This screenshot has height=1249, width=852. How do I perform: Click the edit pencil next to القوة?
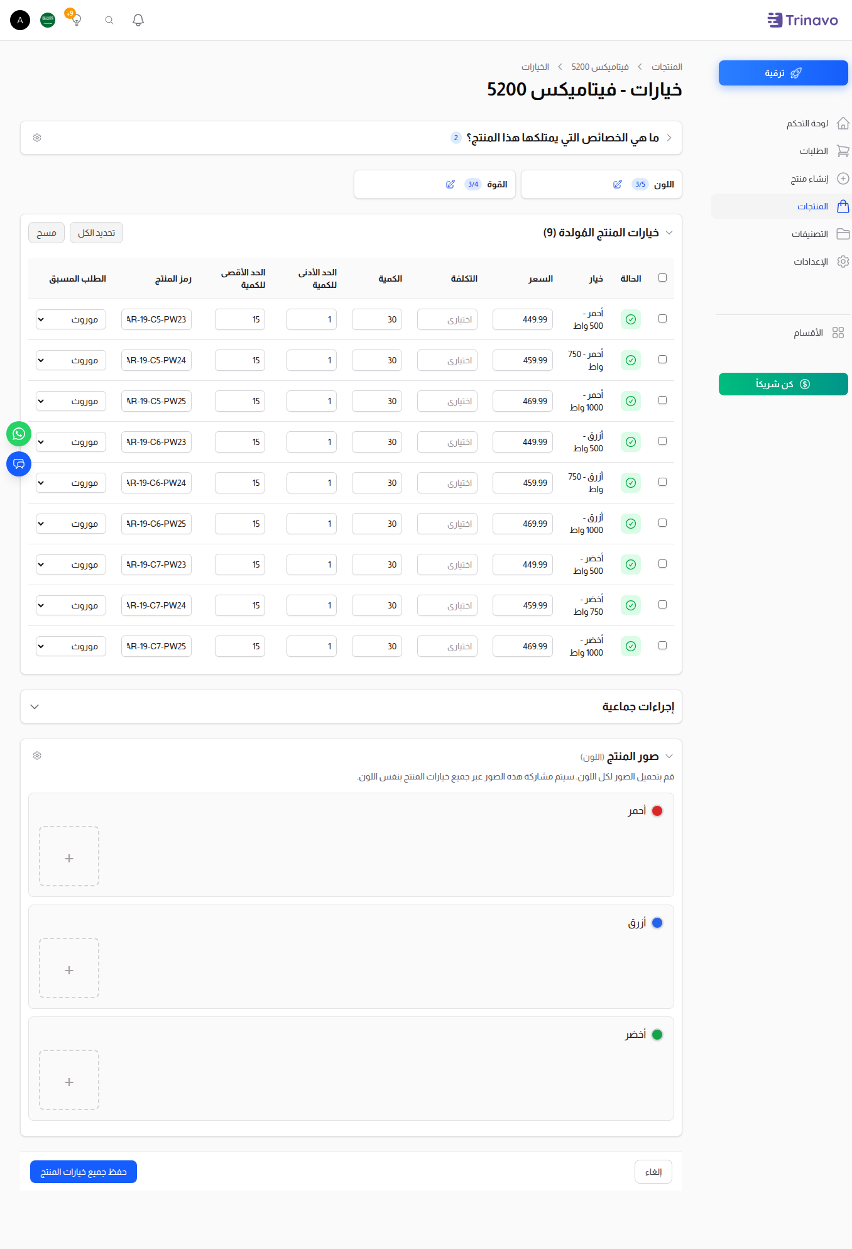pos(451,184)
